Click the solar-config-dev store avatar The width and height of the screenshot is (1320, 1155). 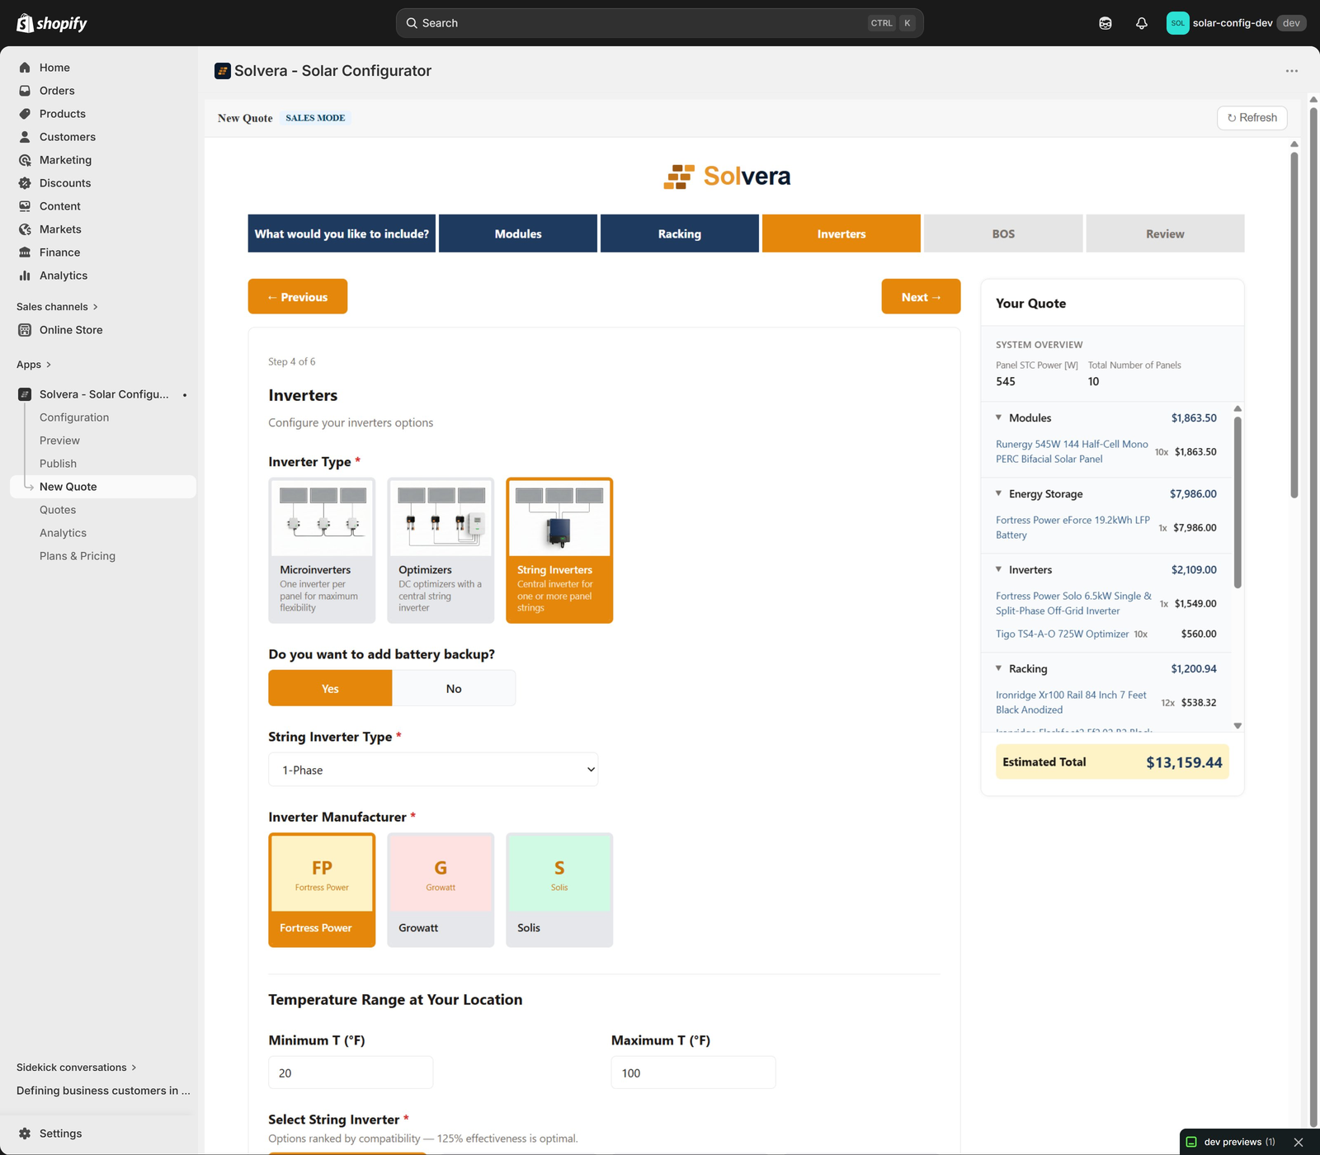pos(1178,23)
